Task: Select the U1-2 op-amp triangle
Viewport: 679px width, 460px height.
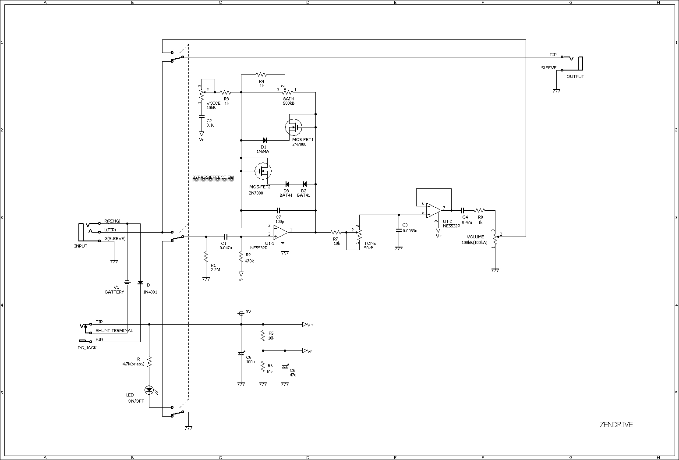Action: tap(434, 209)
